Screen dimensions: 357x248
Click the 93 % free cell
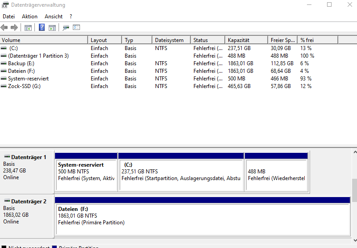coord(306,79)
